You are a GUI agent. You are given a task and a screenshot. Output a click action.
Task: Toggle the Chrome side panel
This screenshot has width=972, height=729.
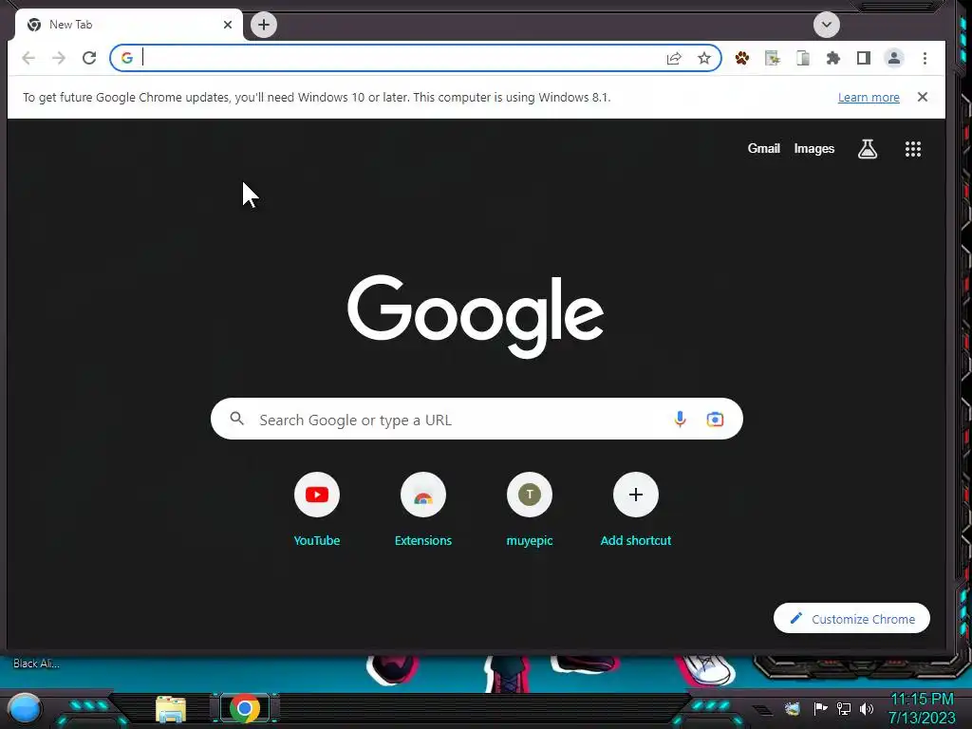click(x=864, y=58)
